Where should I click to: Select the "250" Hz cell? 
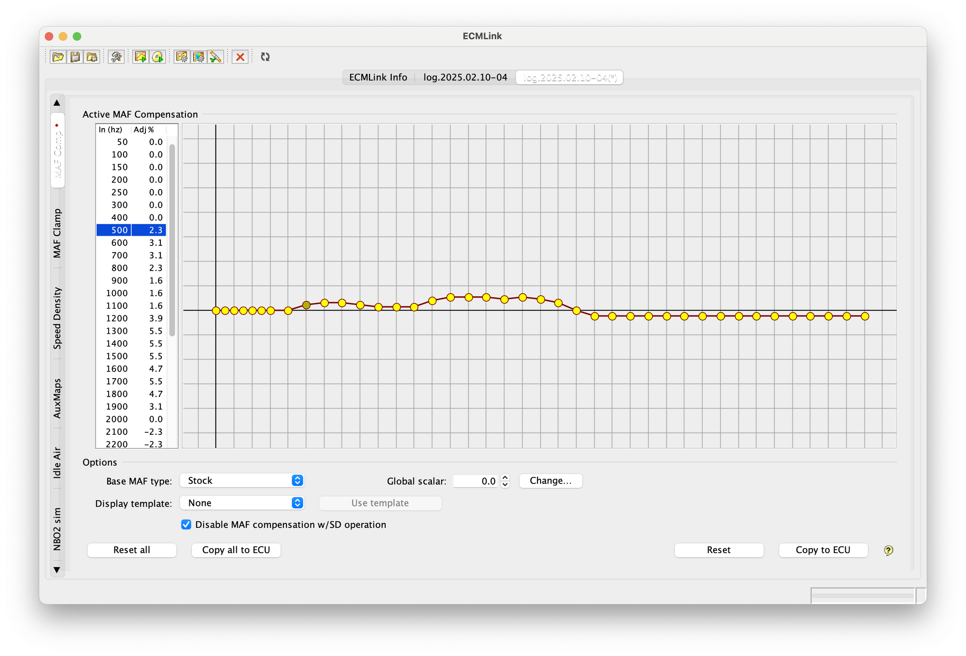coord(114,192)
